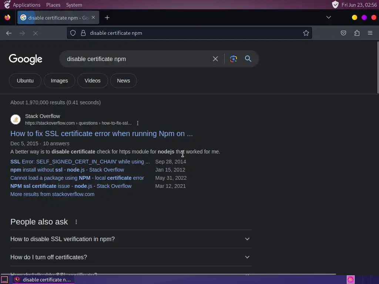Click the 'May 31, 2022' date
The image size is (379, 284).
[x=171, y=178]
